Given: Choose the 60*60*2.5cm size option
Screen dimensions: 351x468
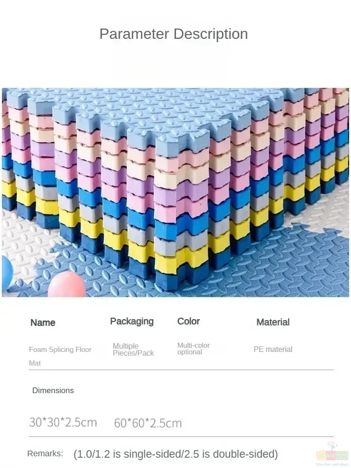Looking at the screenshot, I should tap(148, 423).
